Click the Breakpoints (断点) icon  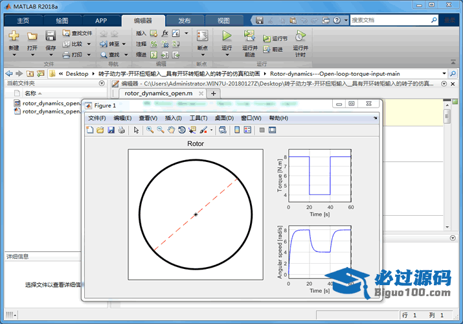click(202, 36)
